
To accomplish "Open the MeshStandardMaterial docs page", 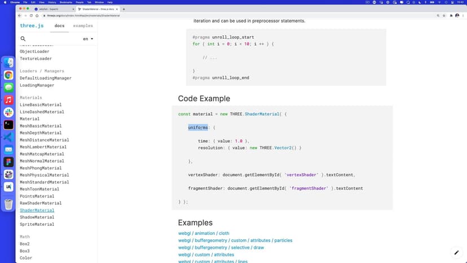I will [44, 182].
